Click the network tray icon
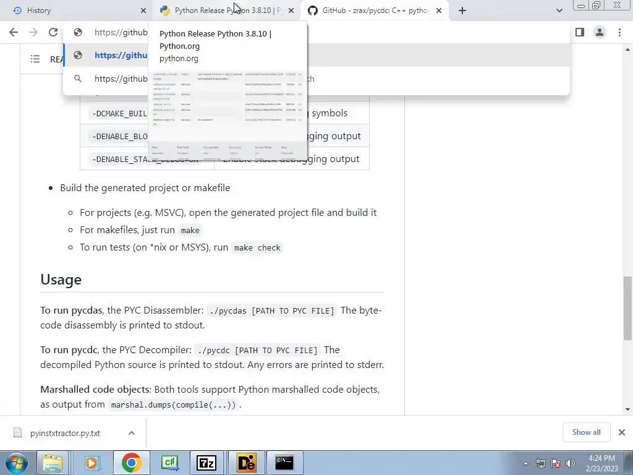 [540, 463]
